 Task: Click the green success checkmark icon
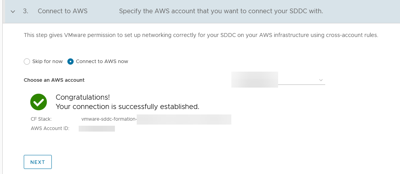click(x=39, y=102)
